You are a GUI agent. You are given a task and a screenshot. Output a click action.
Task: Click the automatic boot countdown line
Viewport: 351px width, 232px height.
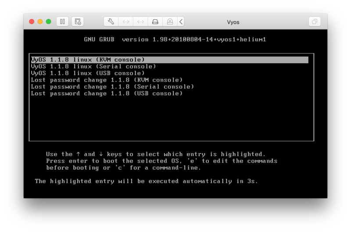pyautogui.click(x=147, y=181)
